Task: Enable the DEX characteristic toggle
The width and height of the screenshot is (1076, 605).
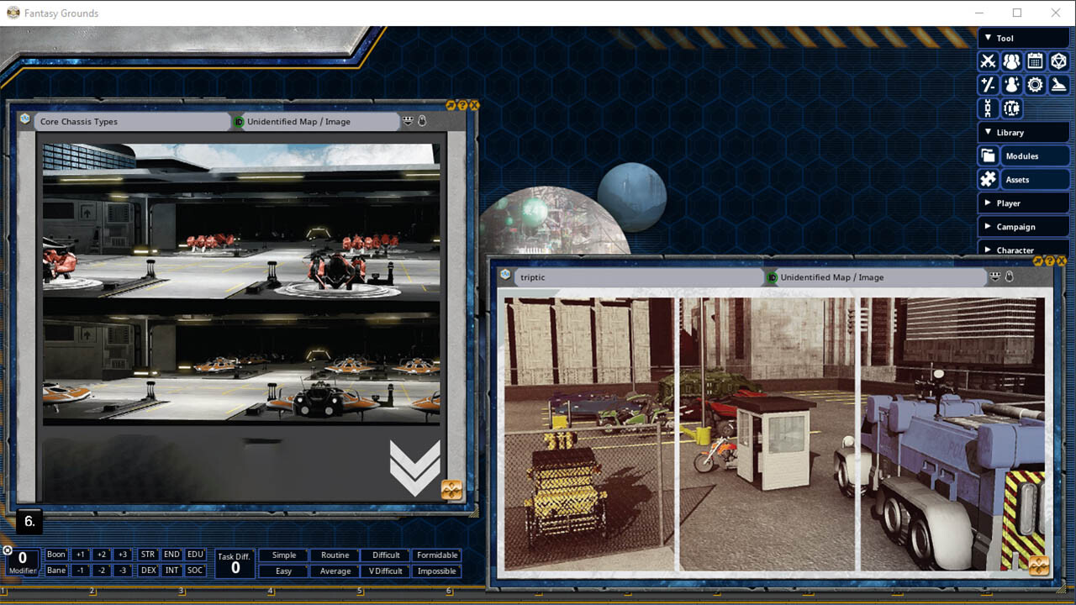Action: pos(147,570)
